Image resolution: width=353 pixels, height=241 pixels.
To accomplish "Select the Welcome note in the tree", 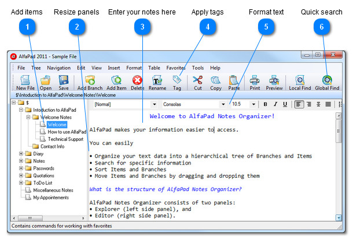I will click(57, 125).
